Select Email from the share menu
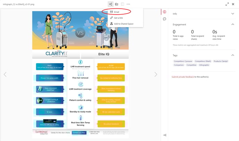This screenshot has width=239, height=141. pos(116,12)
